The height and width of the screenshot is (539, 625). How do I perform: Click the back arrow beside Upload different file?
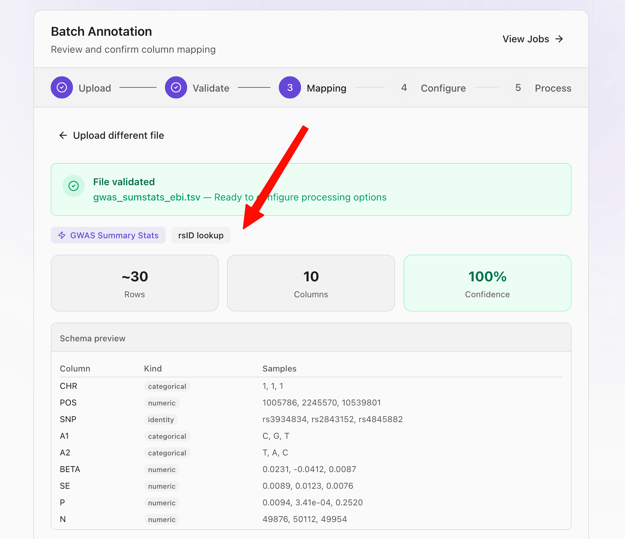(63, 135)
